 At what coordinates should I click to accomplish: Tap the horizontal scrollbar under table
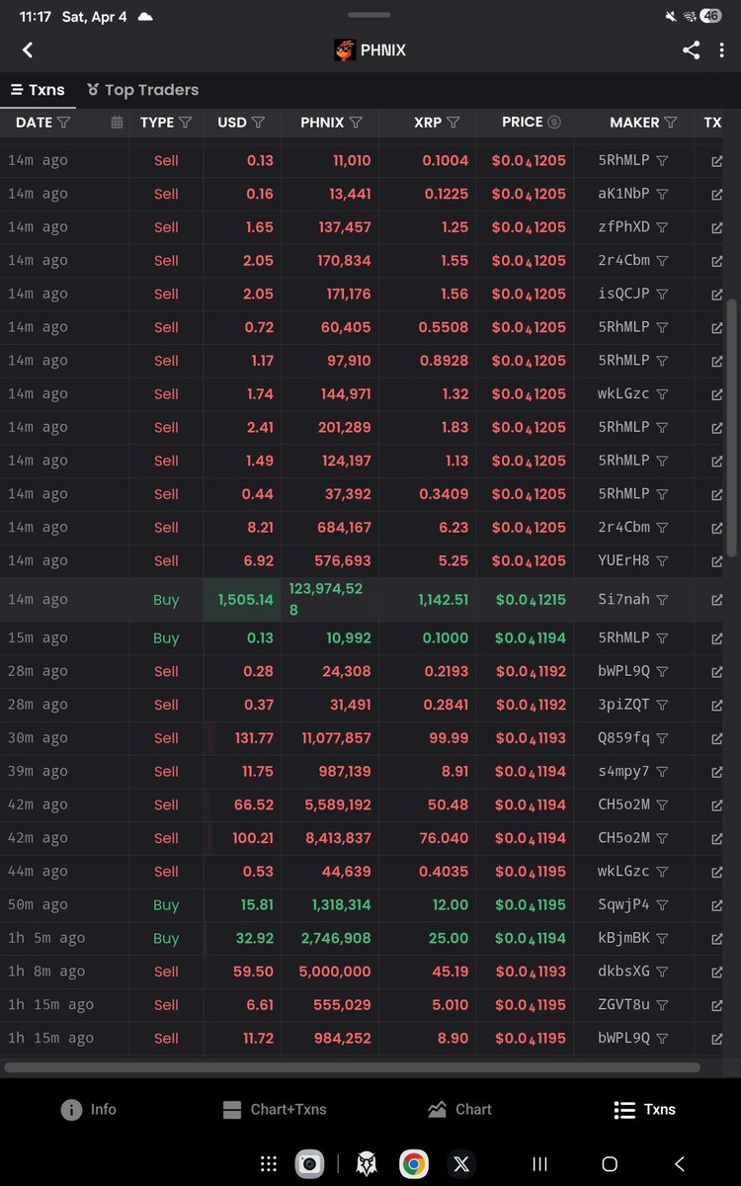tap(352, 1067)
